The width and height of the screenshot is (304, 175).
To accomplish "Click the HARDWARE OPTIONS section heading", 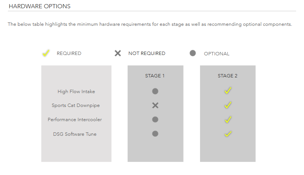I will 39,6.
